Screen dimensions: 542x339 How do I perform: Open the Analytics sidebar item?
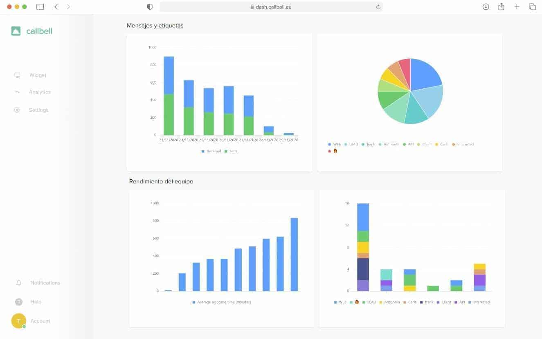pyautogui.click(x=39, y=92)
